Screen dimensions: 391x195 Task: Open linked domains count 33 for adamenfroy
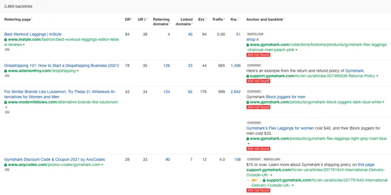click(x=190, y=66)
